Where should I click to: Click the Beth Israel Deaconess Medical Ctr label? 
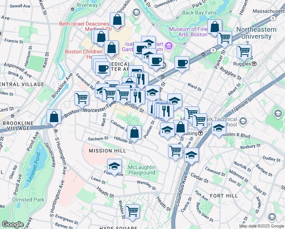tap(85, 26)
